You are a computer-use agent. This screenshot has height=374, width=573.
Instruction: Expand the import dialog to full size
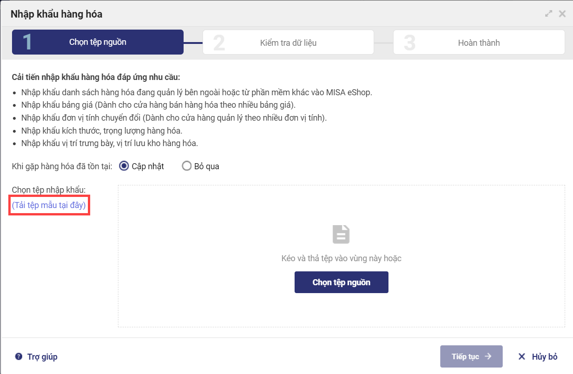pos(549,14)
